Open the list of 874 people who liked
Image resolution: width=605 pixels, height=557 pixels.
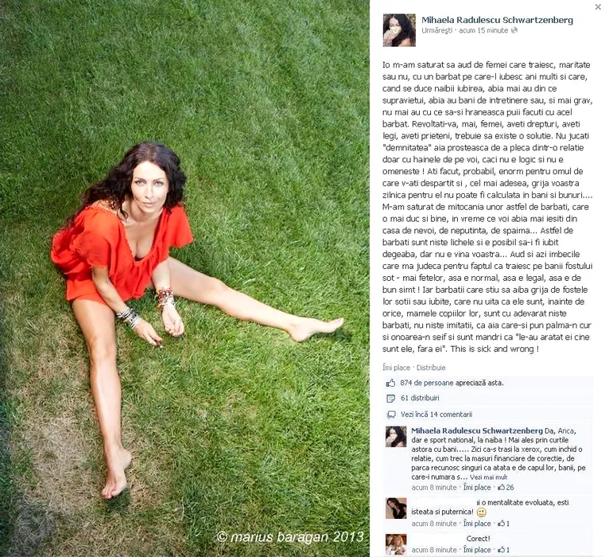point(452,383)
